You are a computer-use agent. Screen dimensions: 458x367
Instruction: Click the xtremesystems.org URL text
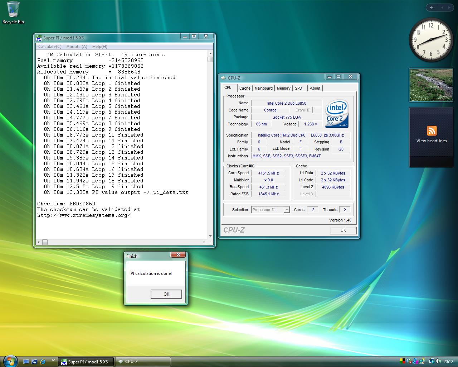(84, 215)
